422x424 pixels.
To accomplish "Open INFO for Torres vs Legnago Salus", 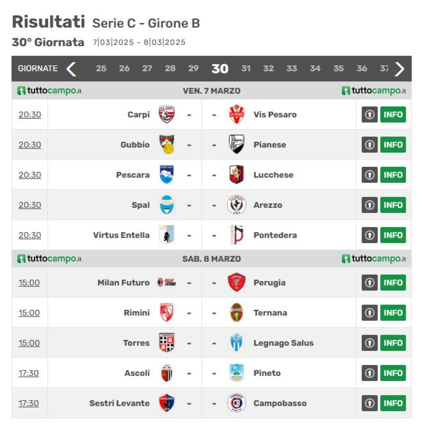I will pos(393,343).
